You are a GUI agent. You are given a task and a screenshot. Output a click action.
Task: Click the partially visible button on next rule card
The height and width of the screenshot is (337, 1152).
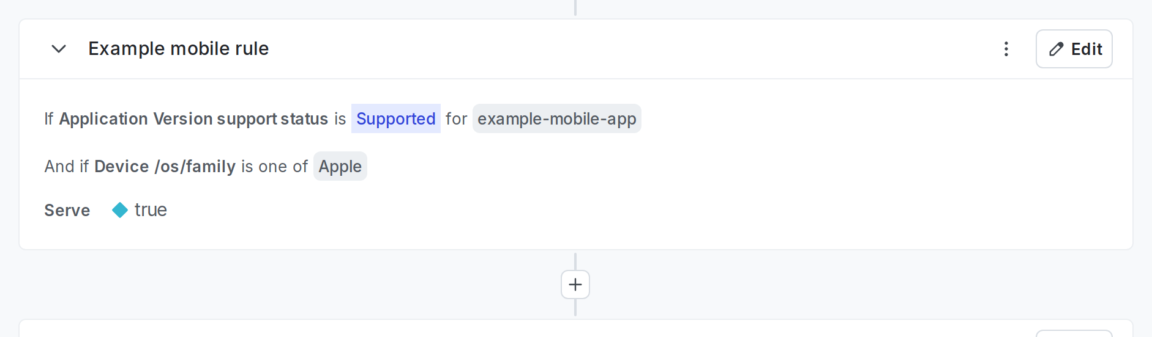(1074, 333)
